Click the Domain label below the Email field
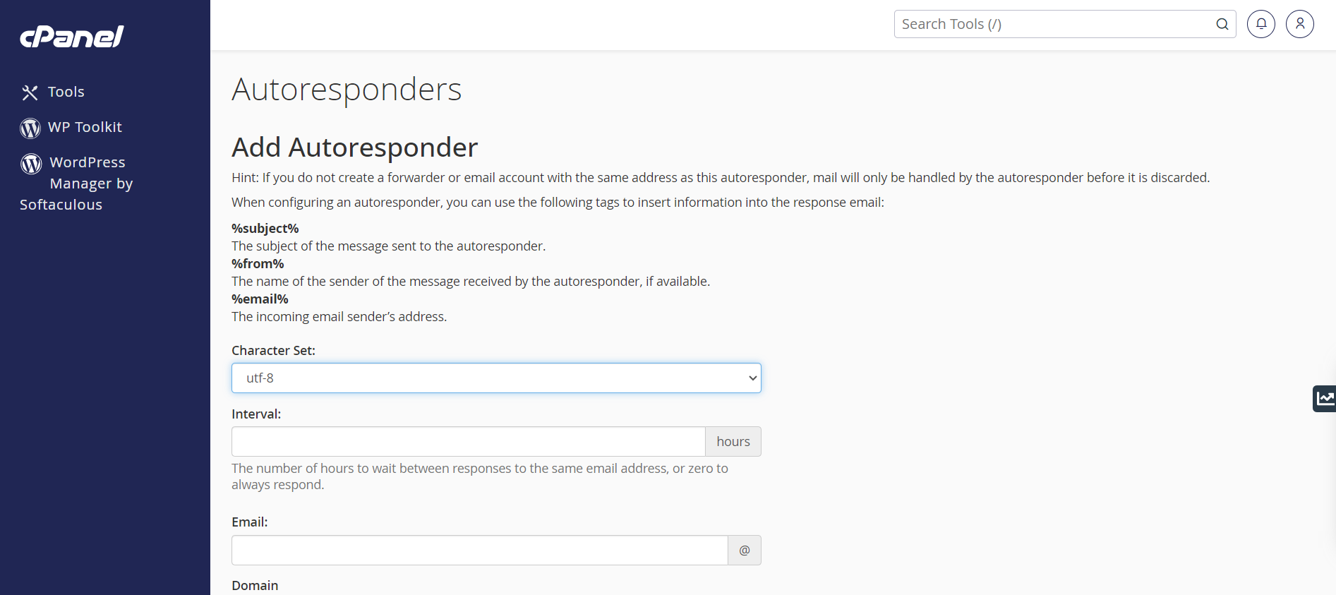 [255, 585]
